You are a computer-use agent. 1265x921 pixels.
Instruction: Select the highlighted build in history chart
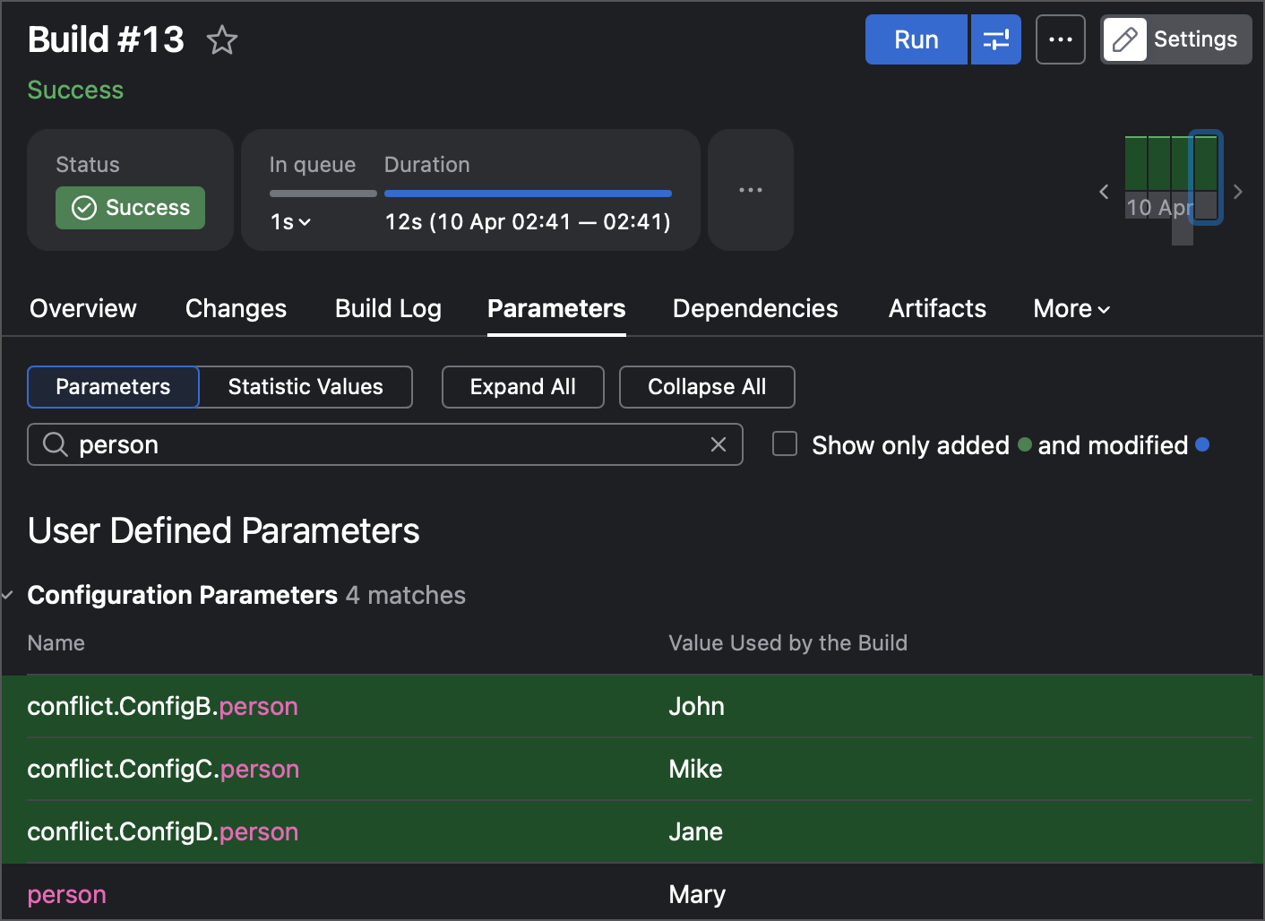point(1206,177)
